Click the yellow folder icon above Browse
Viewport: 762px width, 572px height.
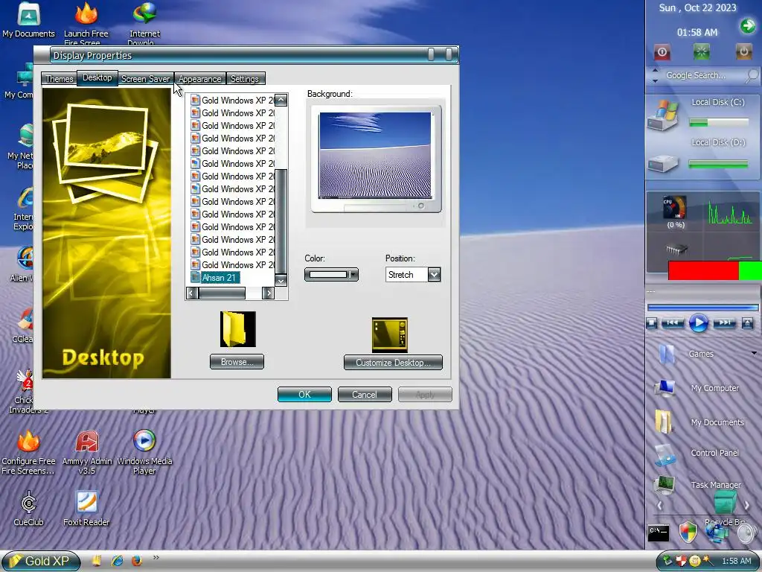(x=237, y=329)
